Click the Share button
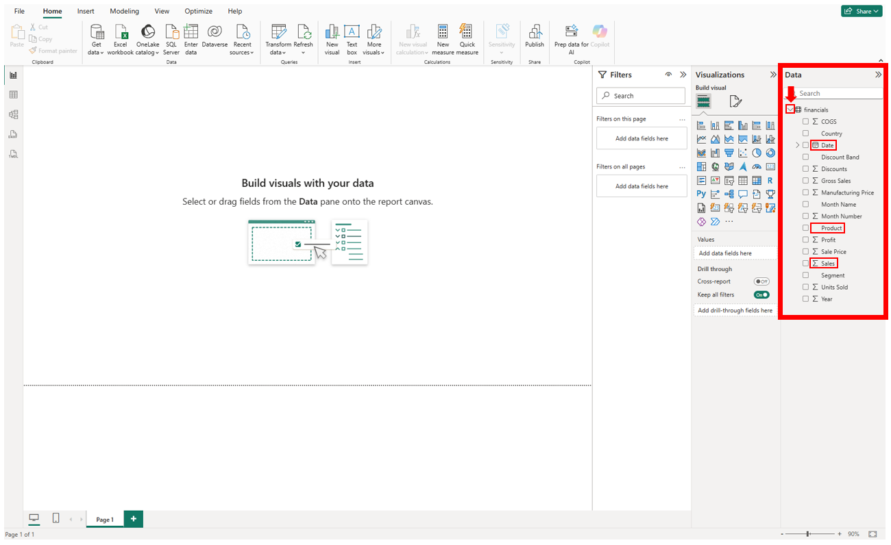 (862, 11)
